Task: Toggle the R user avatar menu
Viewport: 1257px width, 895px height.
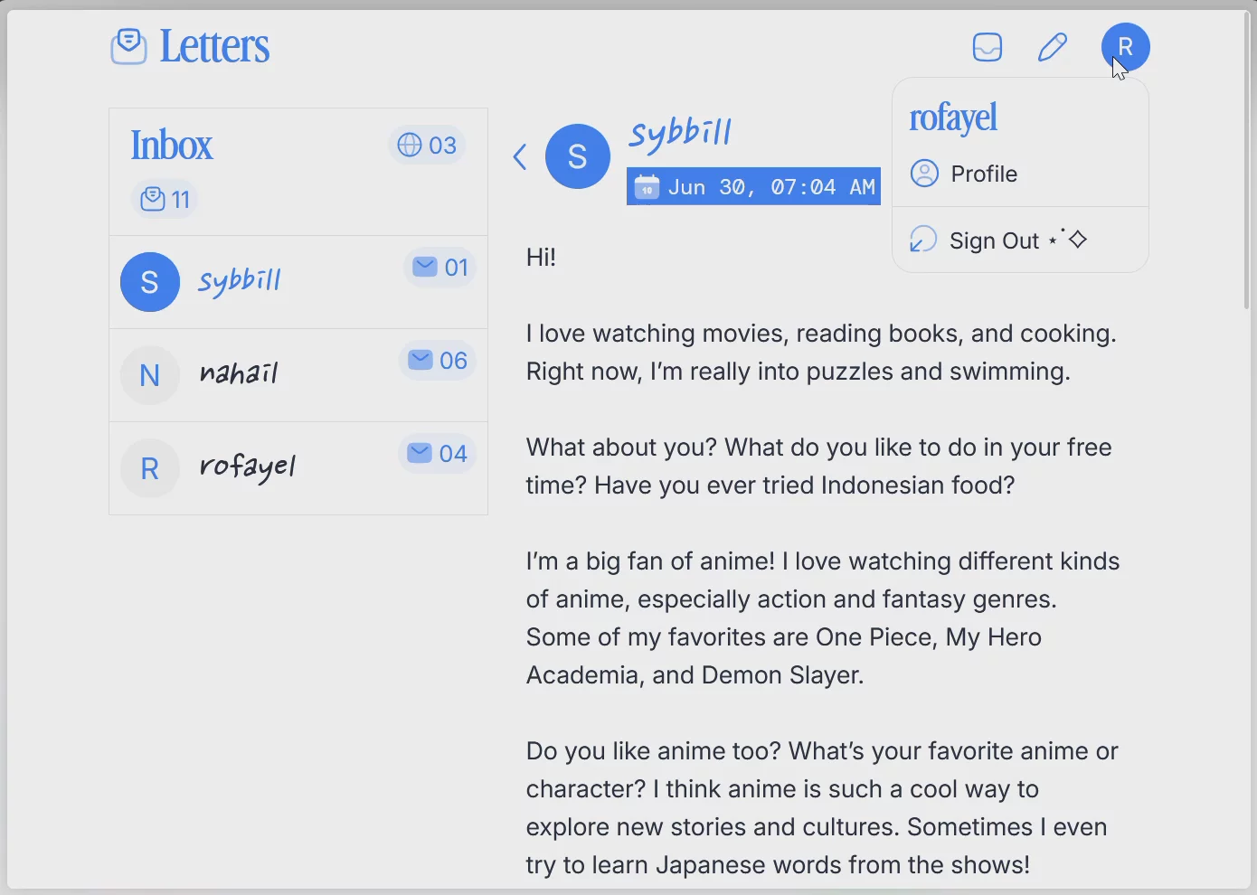Action: pos(1125,47)
